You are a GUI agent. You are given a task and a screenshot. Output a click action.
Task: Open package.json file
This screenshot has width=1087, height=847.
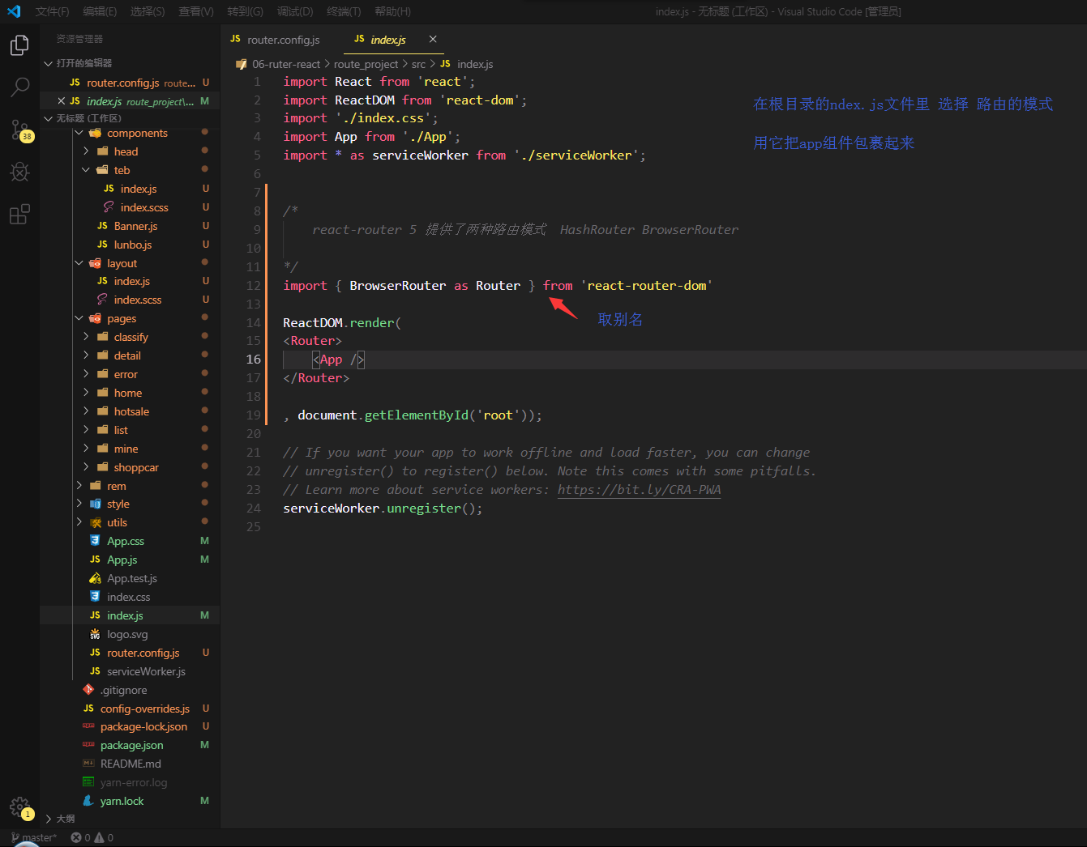[131, 745]
